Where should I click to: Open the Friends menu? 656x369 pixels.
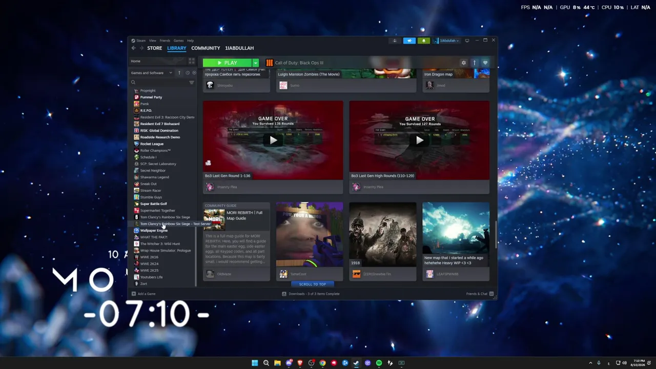pyautogui.click(x=165, y=40)
